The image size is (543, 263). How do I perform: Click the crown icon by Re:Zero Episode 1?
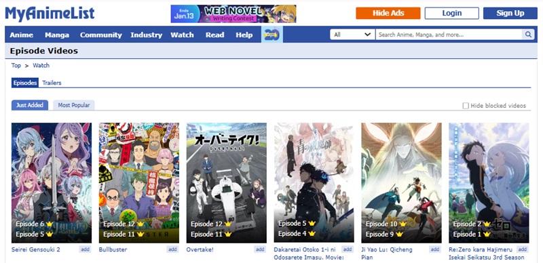pyautogui.click(x=487, y=235)
